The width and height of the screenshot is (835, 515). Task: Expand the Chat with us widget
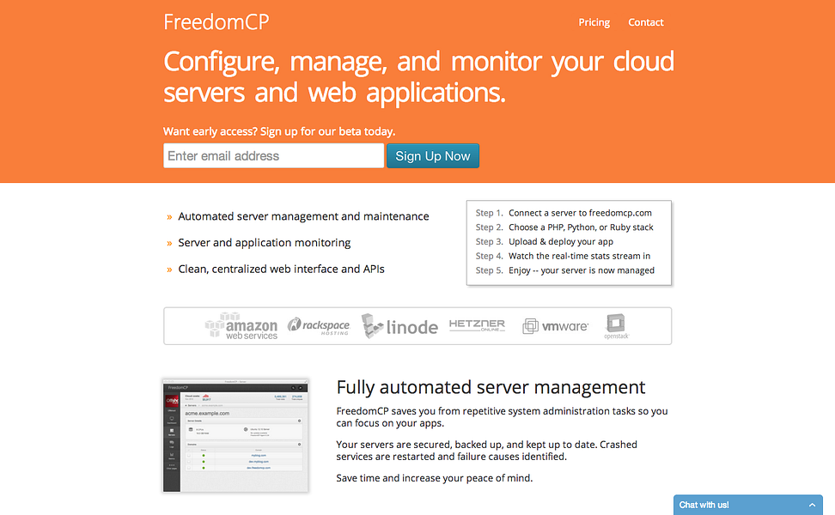point(812,505)
